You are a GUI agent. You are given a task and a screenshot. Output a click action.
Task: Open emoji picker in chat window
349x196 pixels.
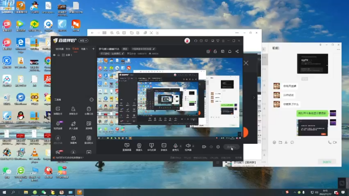point(274,142)
